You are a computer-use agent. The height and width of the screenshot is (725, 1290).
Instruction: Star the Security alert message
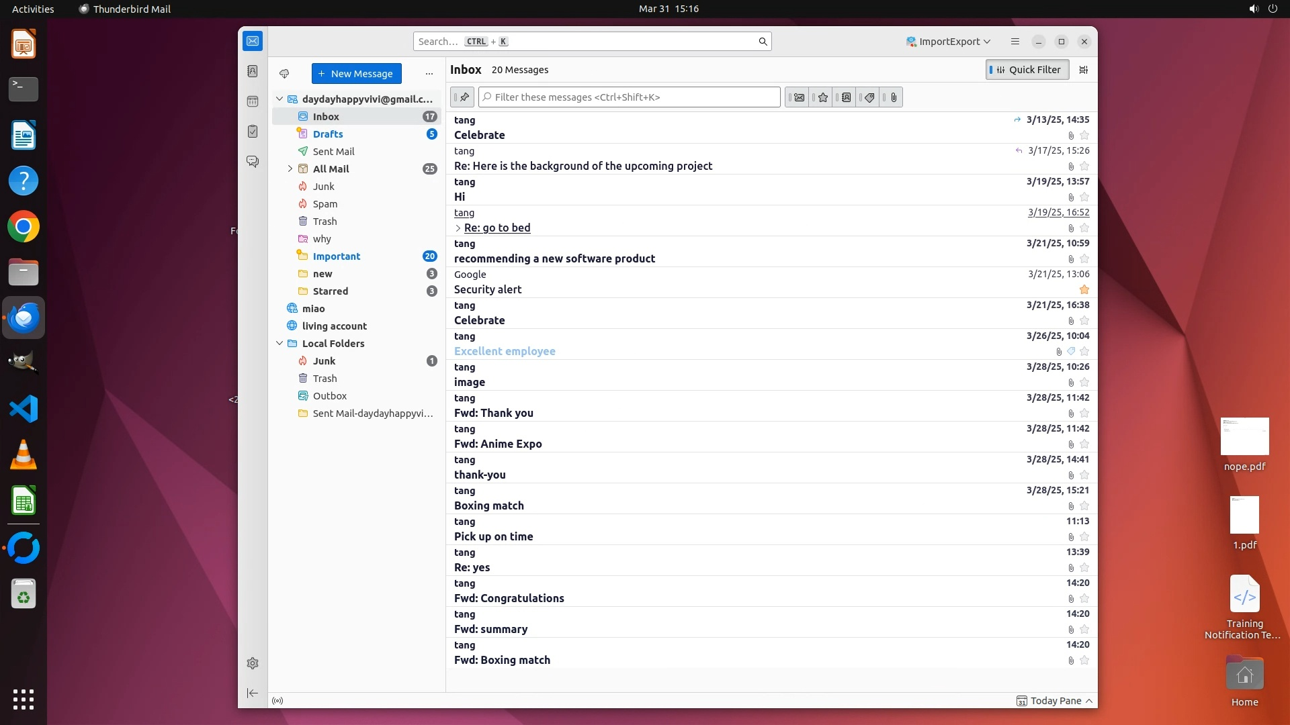(x=1084, y=289)
